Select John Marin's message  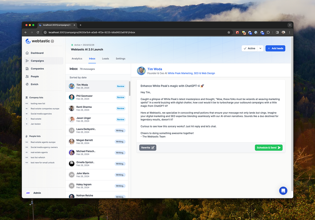click(x=97, y=175)
